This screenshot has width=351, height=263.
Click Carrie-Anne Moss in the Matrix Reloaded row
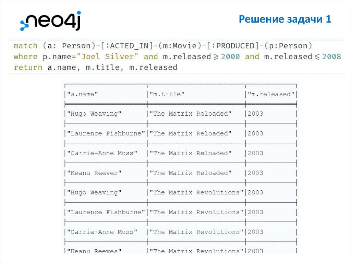(x=102, y=153)
